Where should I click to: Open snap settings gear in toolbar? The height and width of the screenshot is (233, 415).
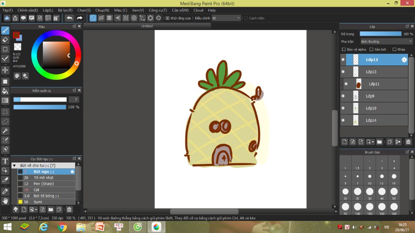click(x=158, y=18)
